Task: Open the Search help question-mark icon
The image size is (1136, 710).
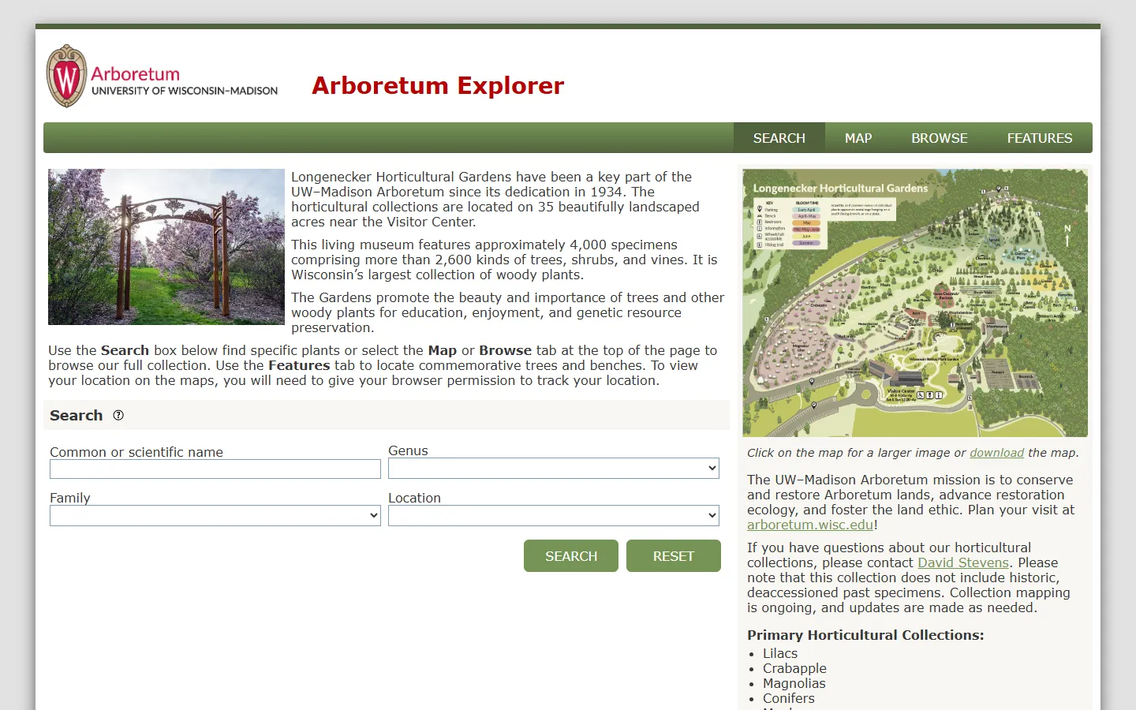Action: coord(118,415)
